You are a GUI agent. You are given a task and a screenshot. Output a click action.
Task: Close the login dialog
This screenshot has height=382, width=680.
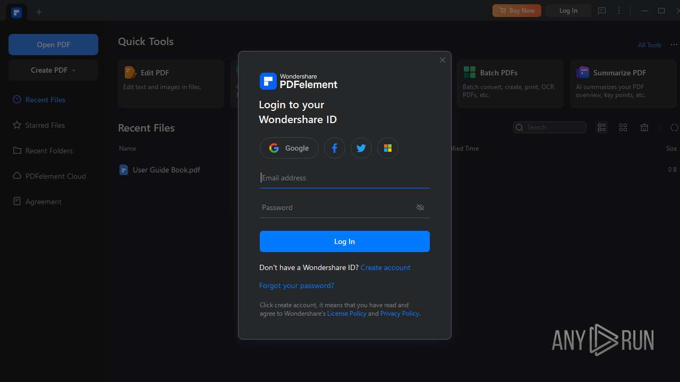pyautogui.click(x=443, y=60)
